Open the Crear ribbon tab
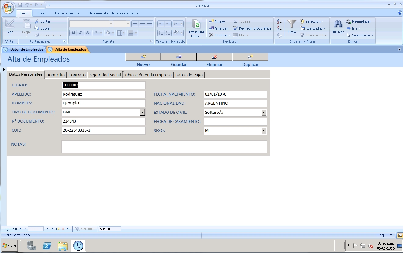The image size is (403, 253). [x=41, y=13]
